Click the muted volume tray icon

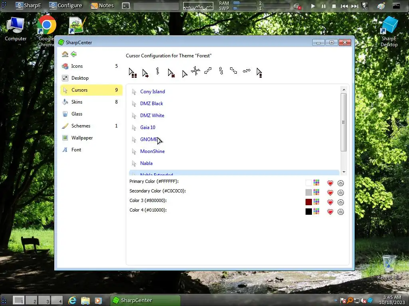[x=363, y=301]
